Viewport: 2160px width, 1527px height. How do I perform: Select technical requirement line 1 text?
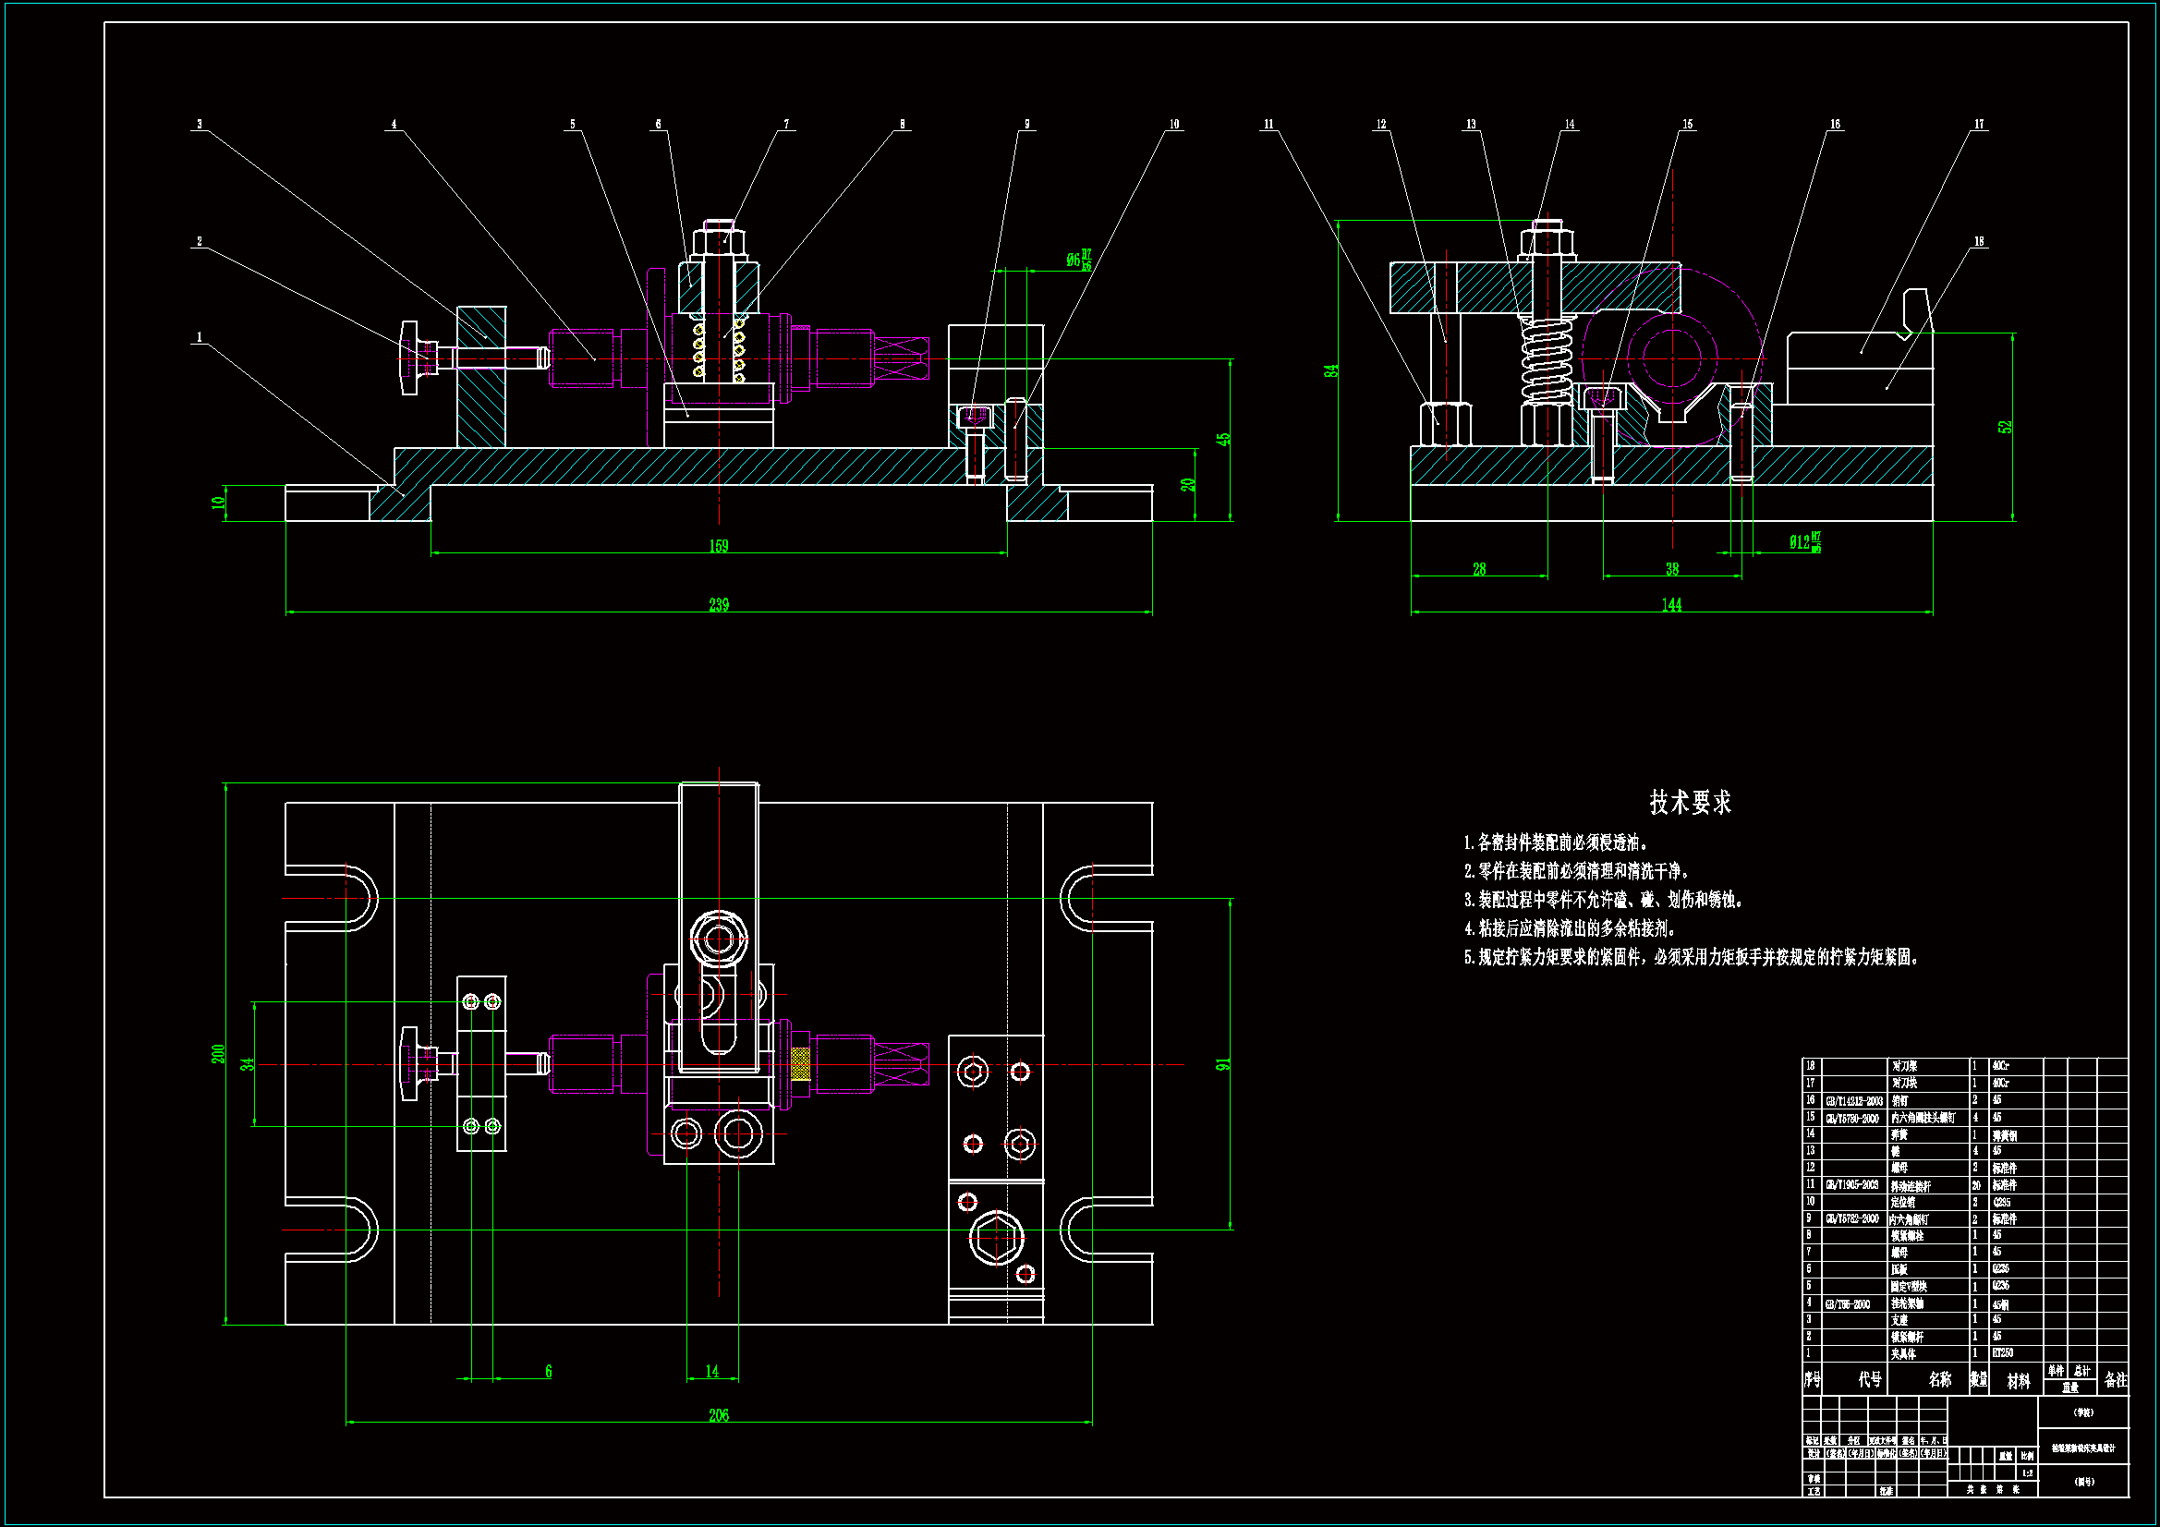(x=1556, y=843)
